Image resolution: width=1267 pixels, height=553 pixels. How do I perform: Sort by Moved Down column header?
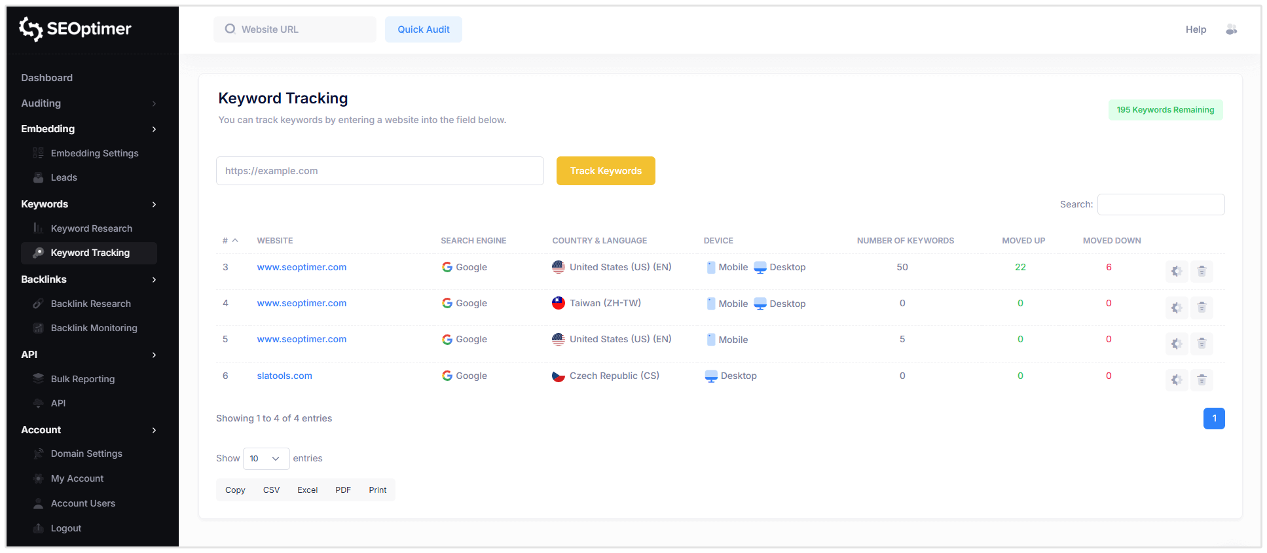point(1112,241)
